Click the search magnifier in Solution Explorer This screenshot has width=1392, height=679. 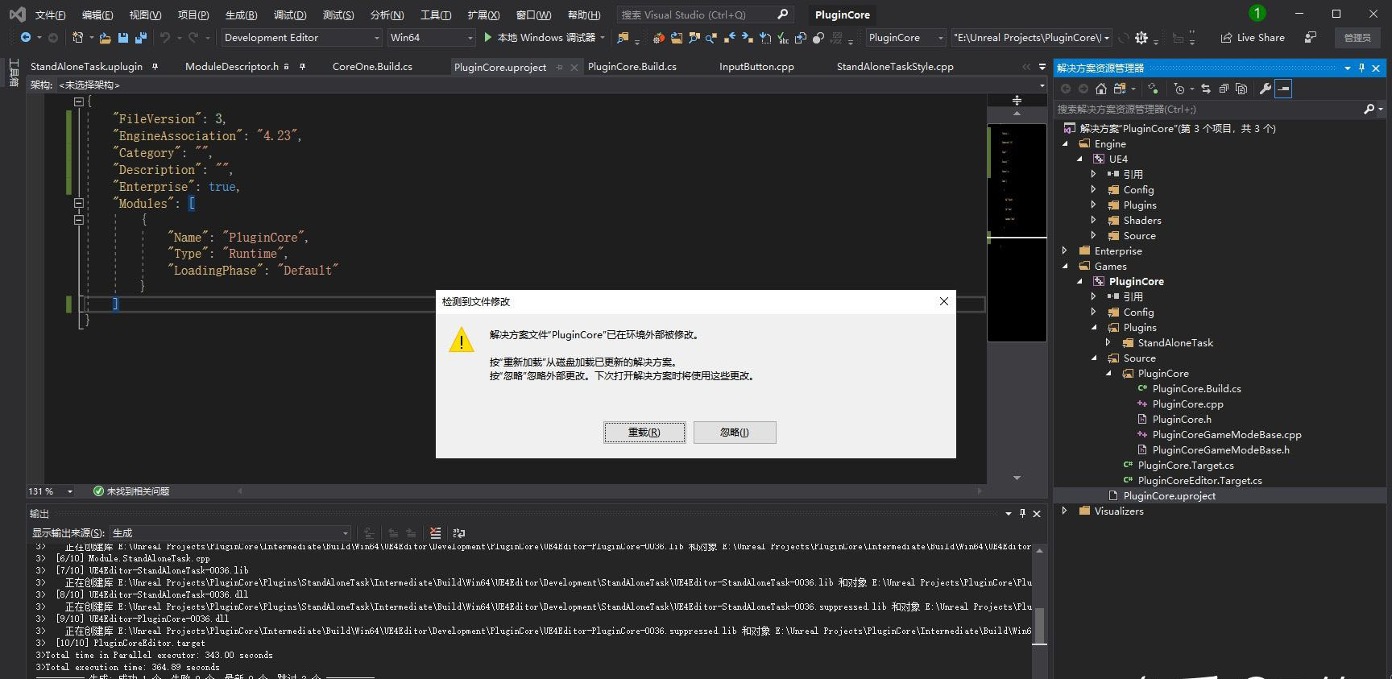1369,109
